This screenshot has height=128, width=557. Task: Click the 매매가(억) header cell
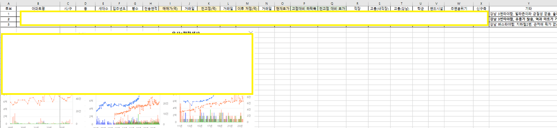pos(170,8)
